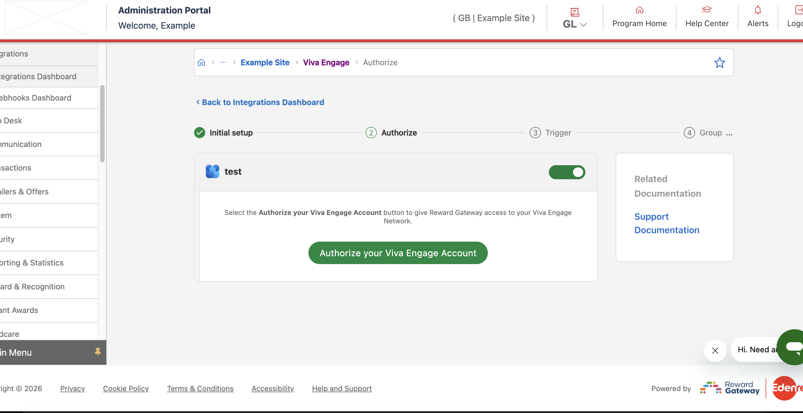
Task: Open the Privacy footer link
Action: point(72,388)
